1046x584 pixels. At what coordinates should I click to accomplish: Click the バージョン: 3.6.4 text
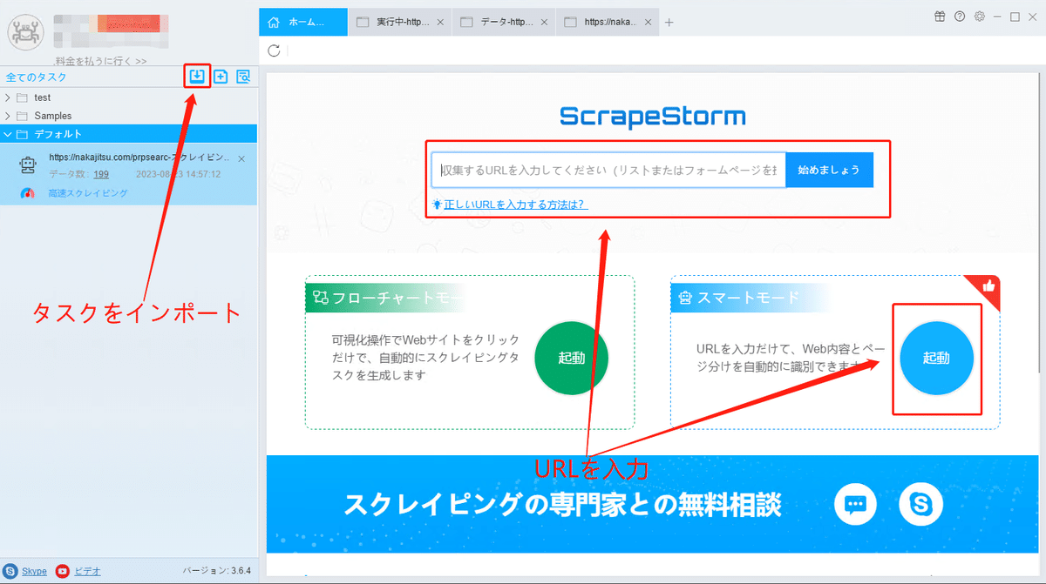[x=217, y=572]
